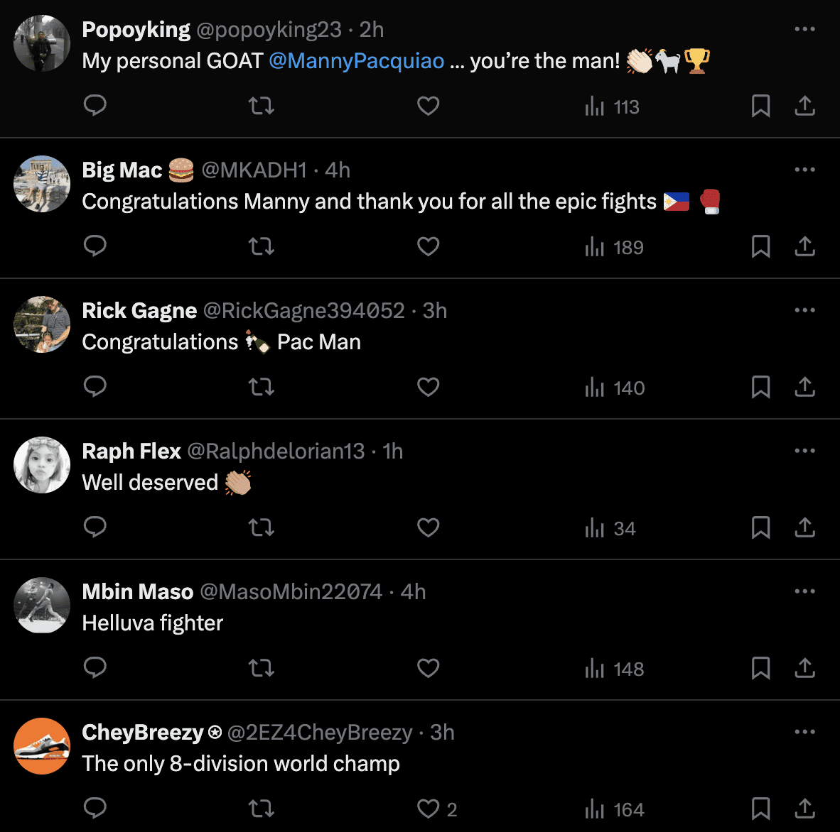
Task: View analytics on Mbin Maso's tweet
Action: 614,669
